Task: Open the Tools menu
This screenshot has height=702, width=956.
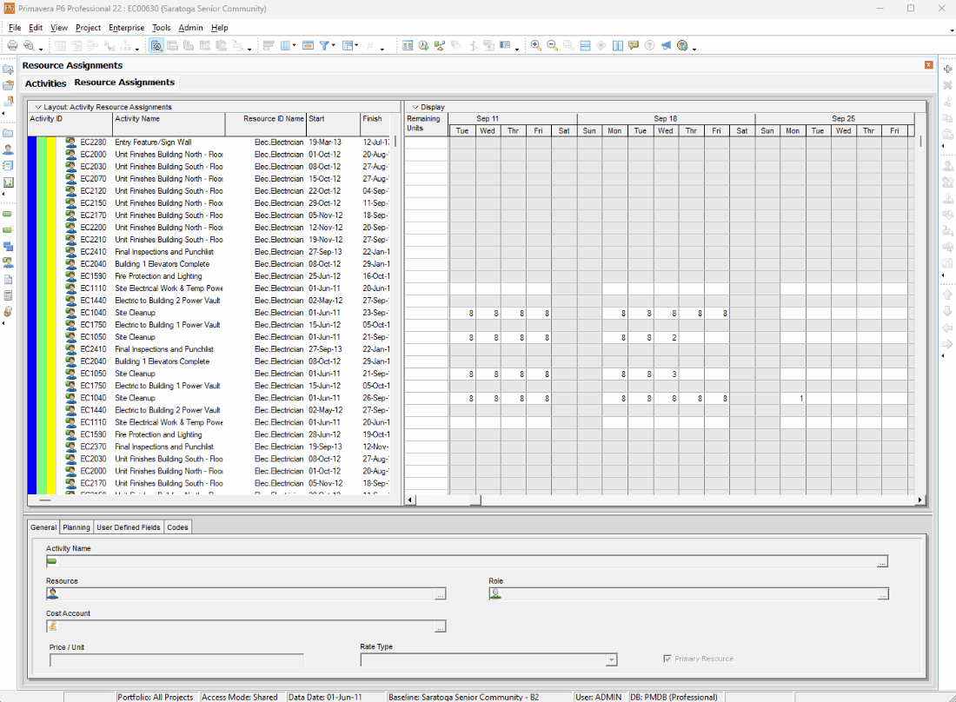Action: 161,28
